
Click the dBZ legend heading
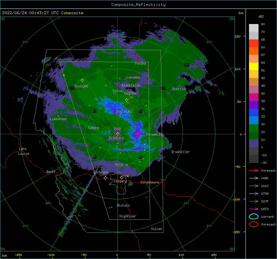(261, 16)
